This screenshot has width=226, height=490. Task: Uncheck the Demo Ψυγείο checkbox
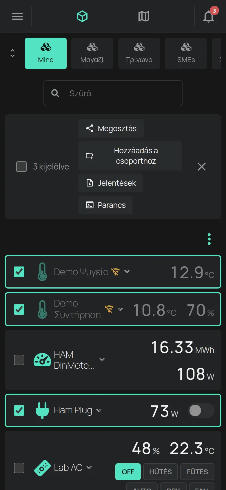pyautogui.click(x=19, y=272)
